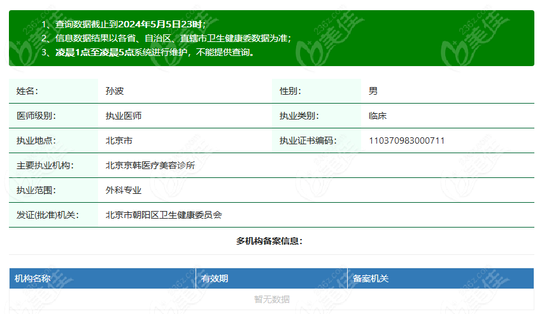Click the 姓名 label cell
Screen dimensions: 542x314
(x=53, y=91)
